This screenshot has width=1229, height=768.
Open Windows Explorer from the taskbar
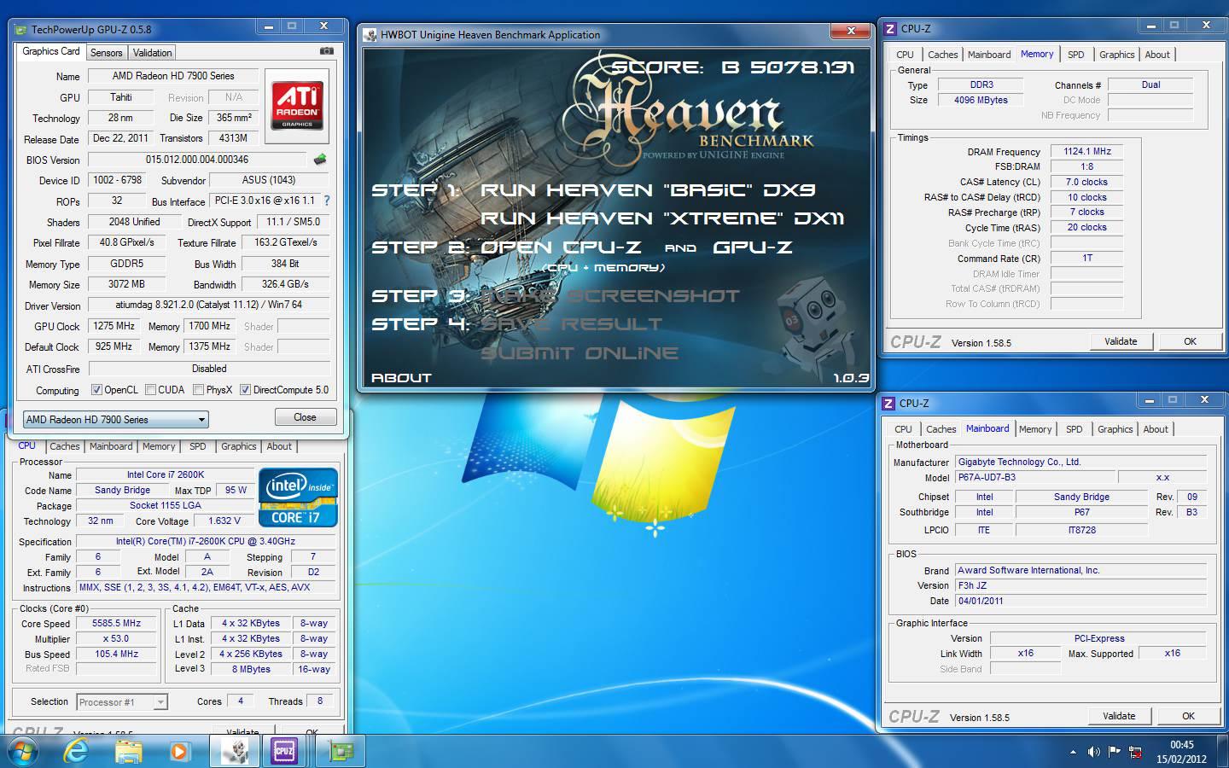pyautogui.click(x=128, y=751)
